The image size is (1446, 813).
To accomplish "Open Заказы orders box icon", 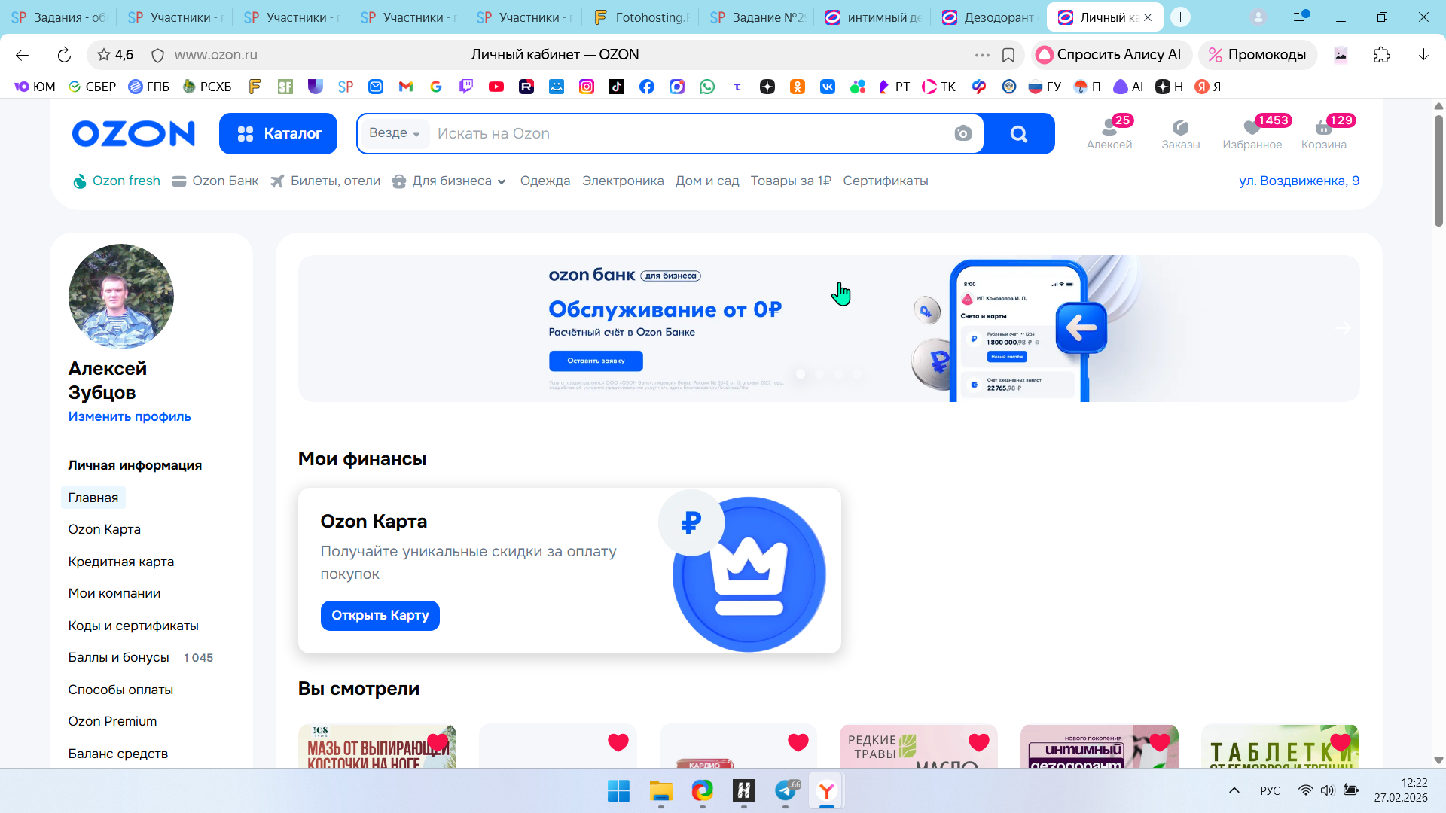I will (x=1180, y=128).
